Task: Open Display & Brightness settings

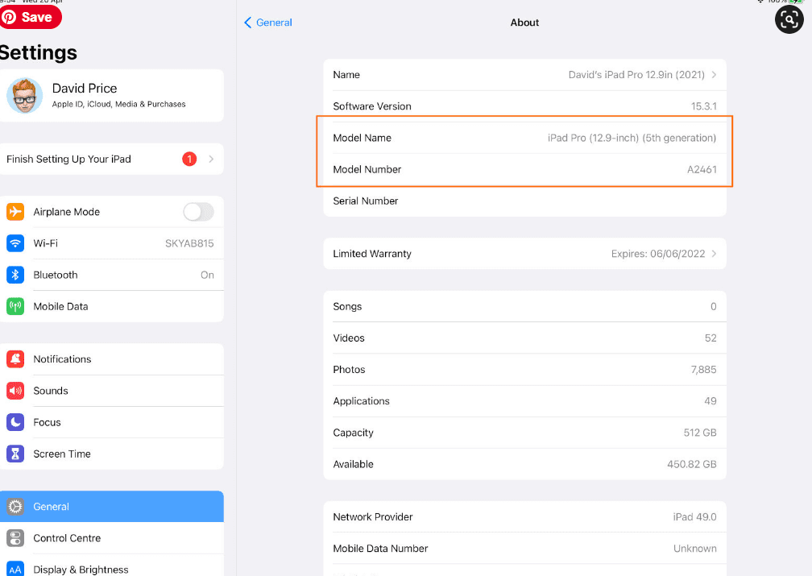Action: click(112, 565)
